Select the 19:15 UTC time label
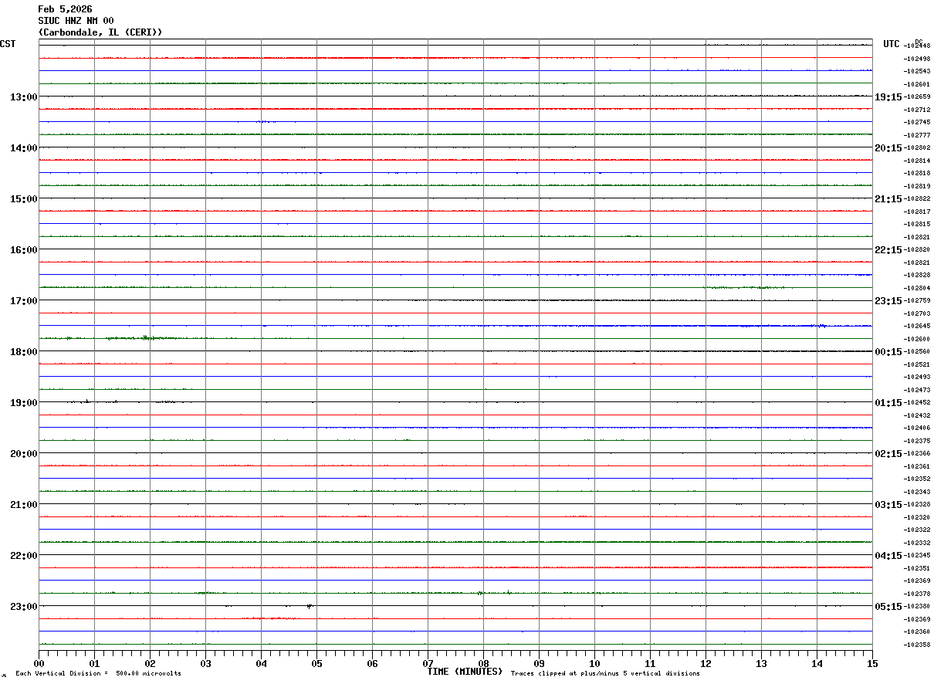The image size is (934, 684). tap(888, 97)
